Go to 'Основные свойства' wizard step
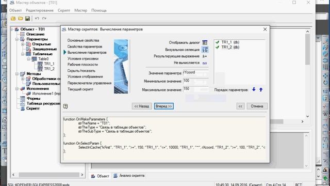 83,40
